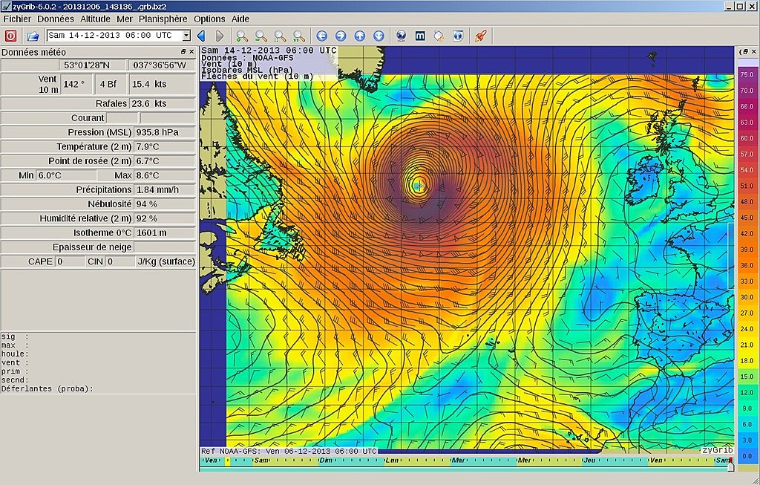Click the globe download GRIB icon

point(401,36)
